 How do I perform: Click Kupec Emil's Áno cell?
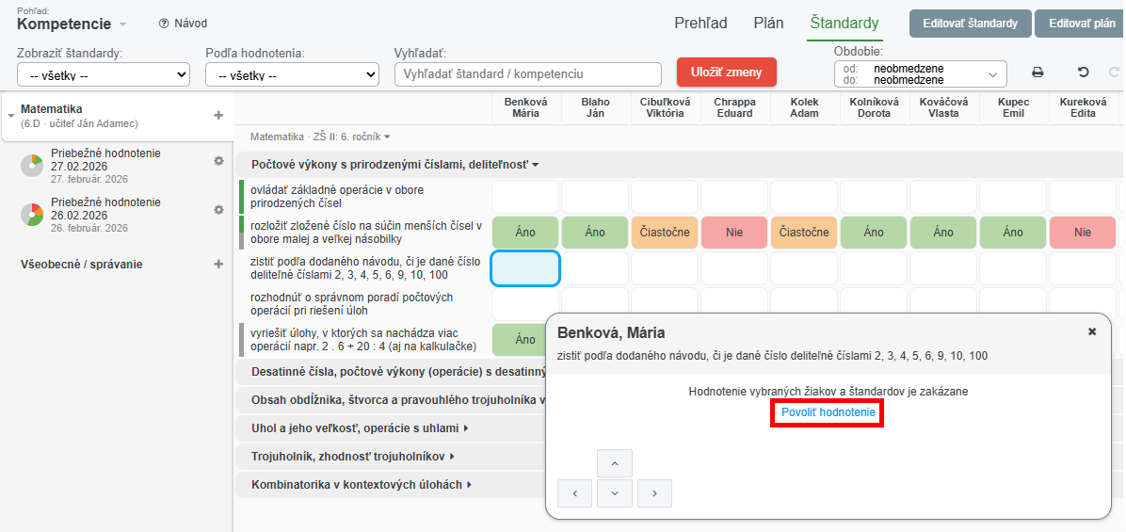[x=1013, y=233]
